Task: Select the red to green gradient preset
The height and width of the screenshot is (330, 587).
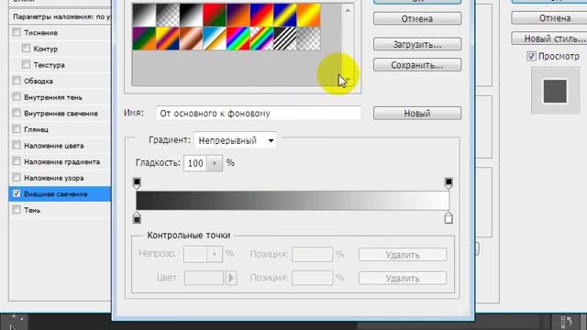Action: click(215, 15)
